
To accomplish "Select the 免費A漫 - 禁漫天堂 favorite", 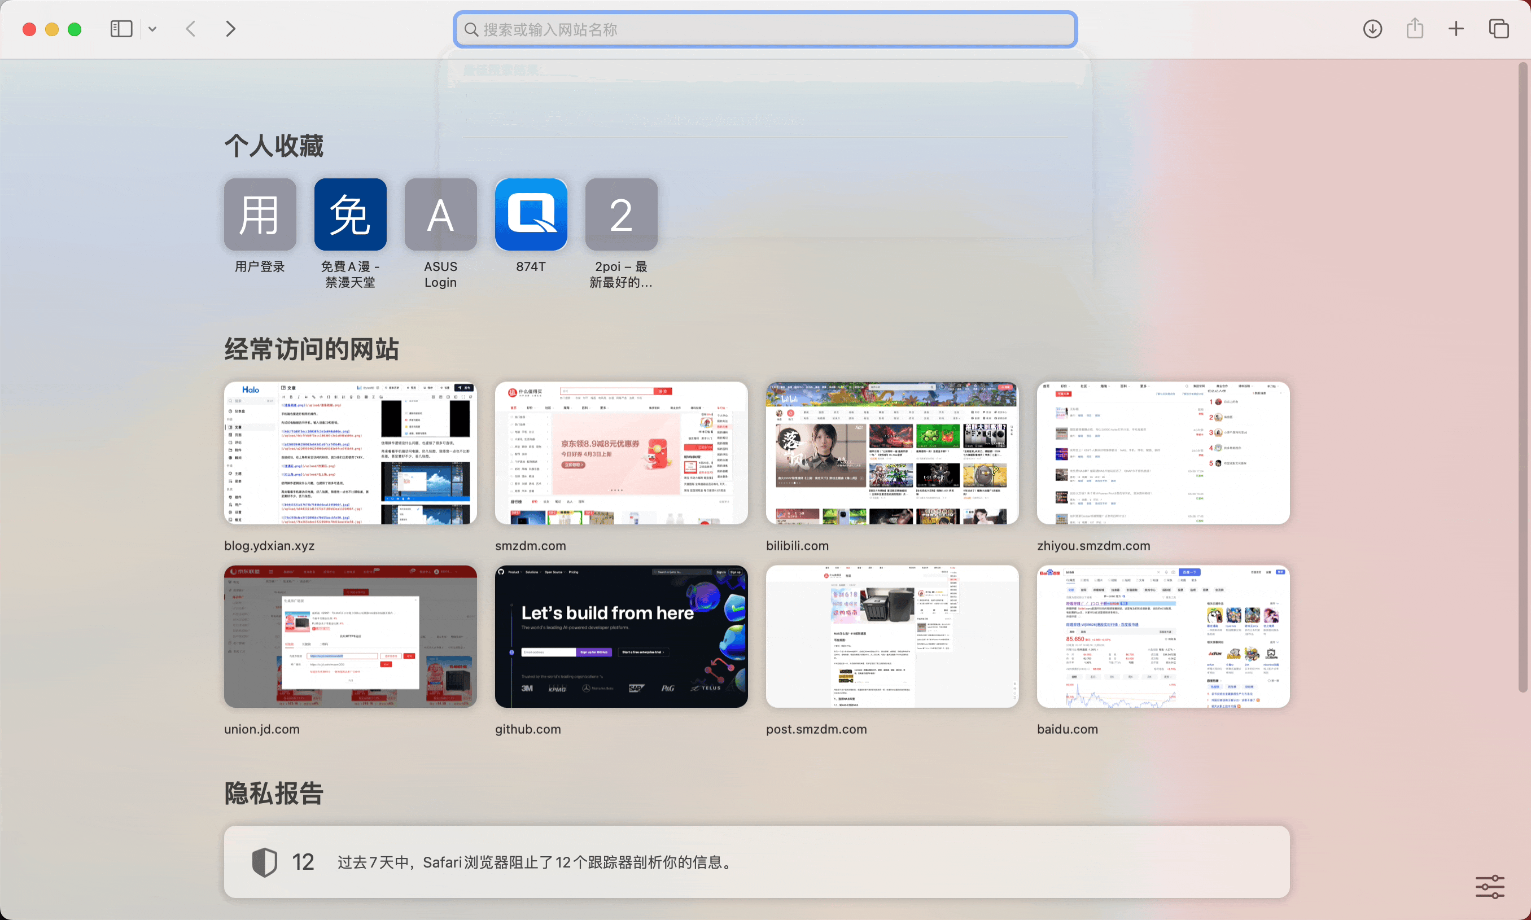I will pos(350,214).
